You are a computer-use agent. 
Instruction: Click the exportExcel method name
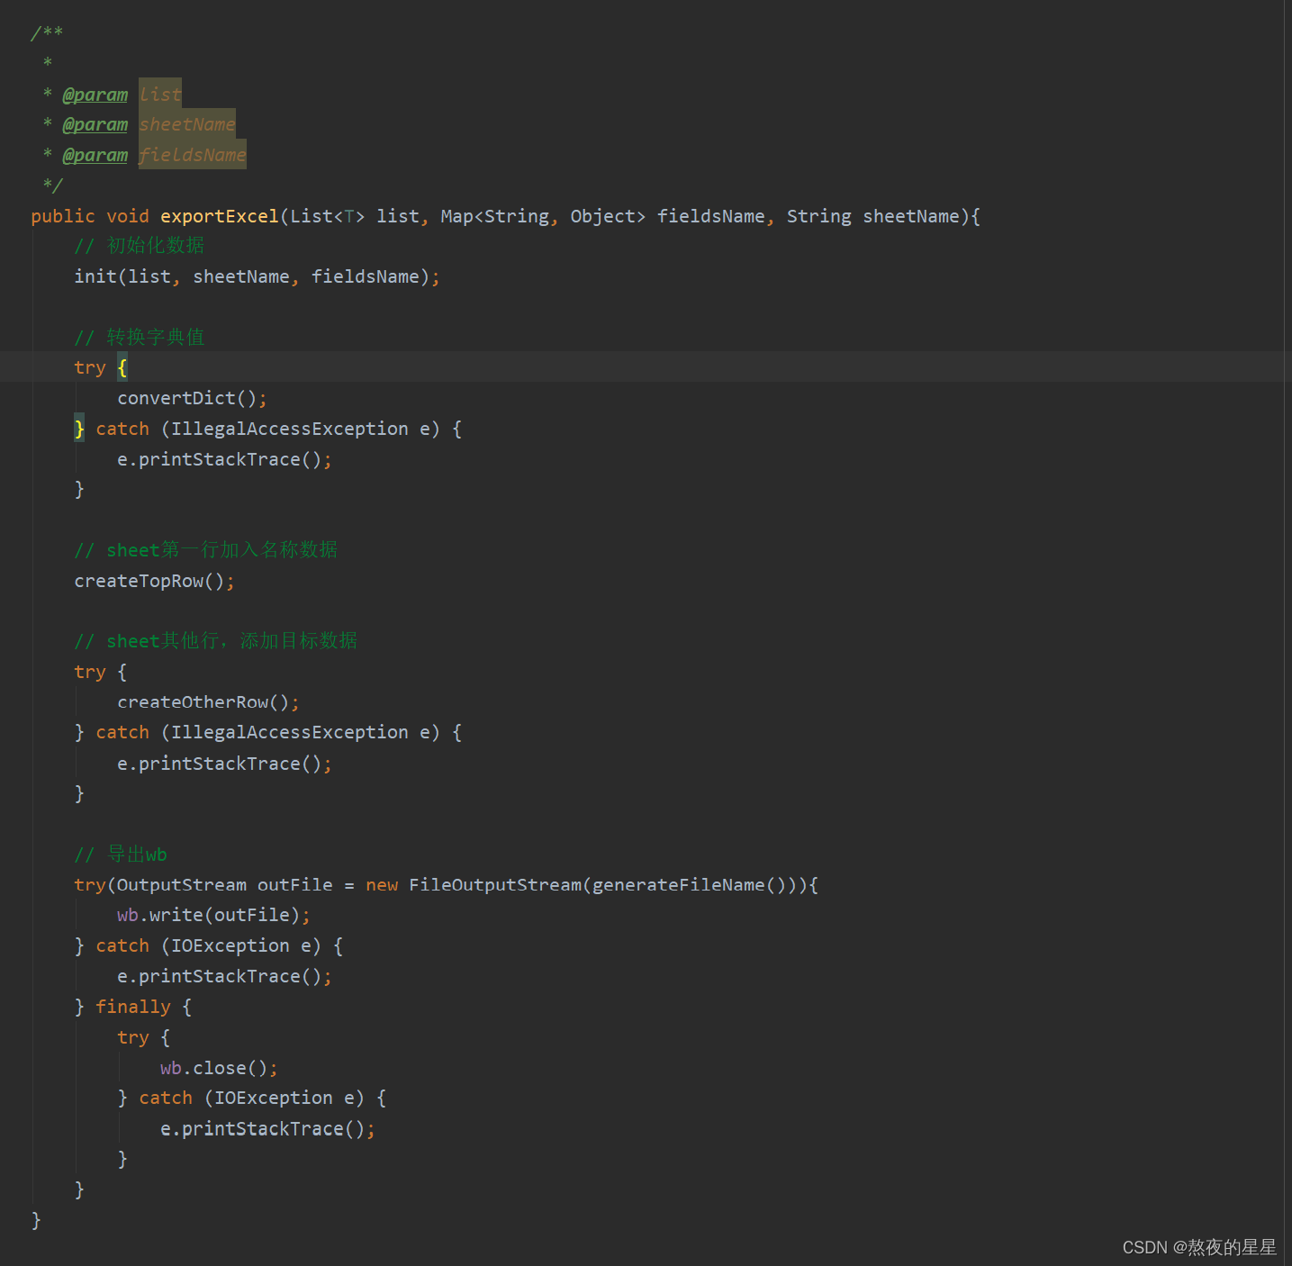pos(220,216)
